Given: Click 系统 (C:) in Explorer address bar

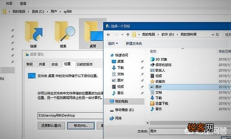Looking at the screenshot, I should tap(38, 12).
